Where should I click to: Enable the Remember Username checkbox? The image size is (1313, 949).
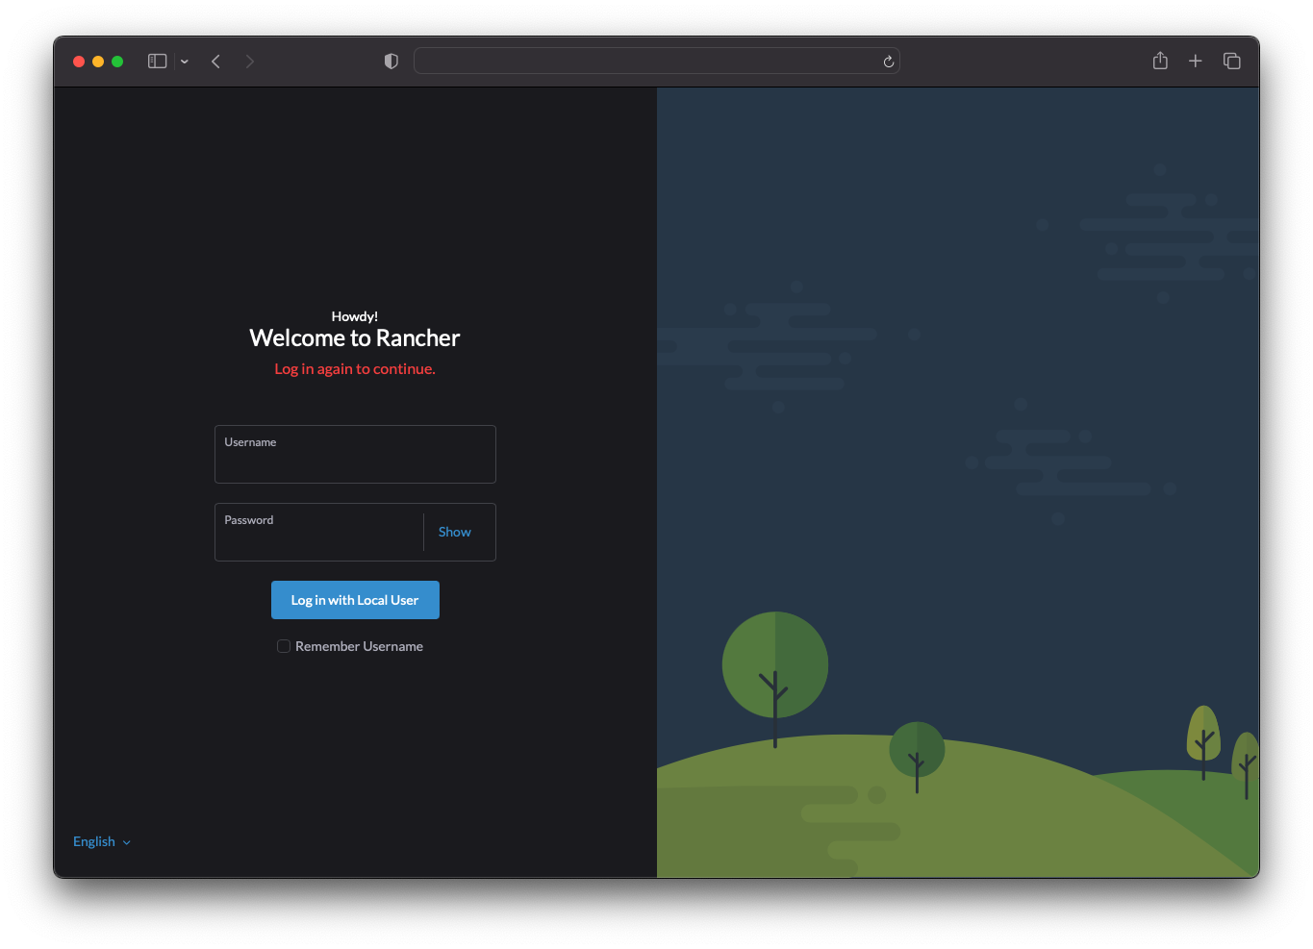coord(284,645)
